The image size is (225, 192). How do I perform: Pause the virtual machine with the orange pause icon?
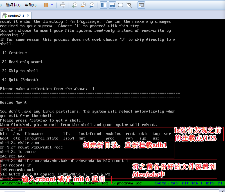(46, 5)
